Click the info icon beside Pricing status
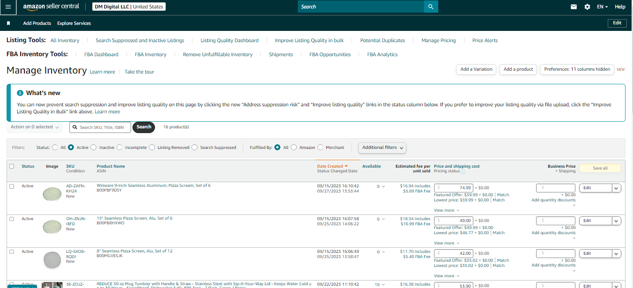The image size is (633, 288). click(463, 172)
